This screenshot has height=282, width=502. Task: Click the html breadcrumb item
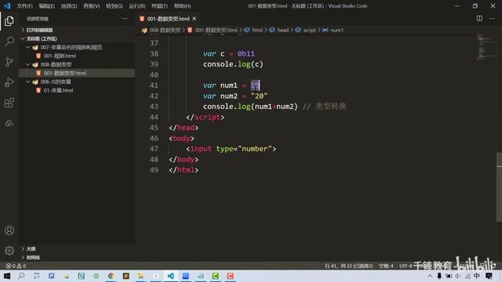tap(257, 30)
